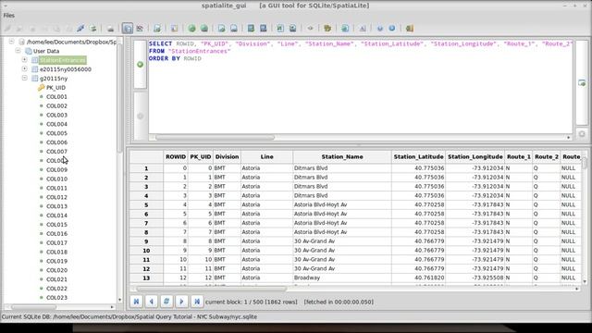592x333 pixels.
Task: Select column COL005 in the tree
Action: pyautogui.click(x=56, y=133)
